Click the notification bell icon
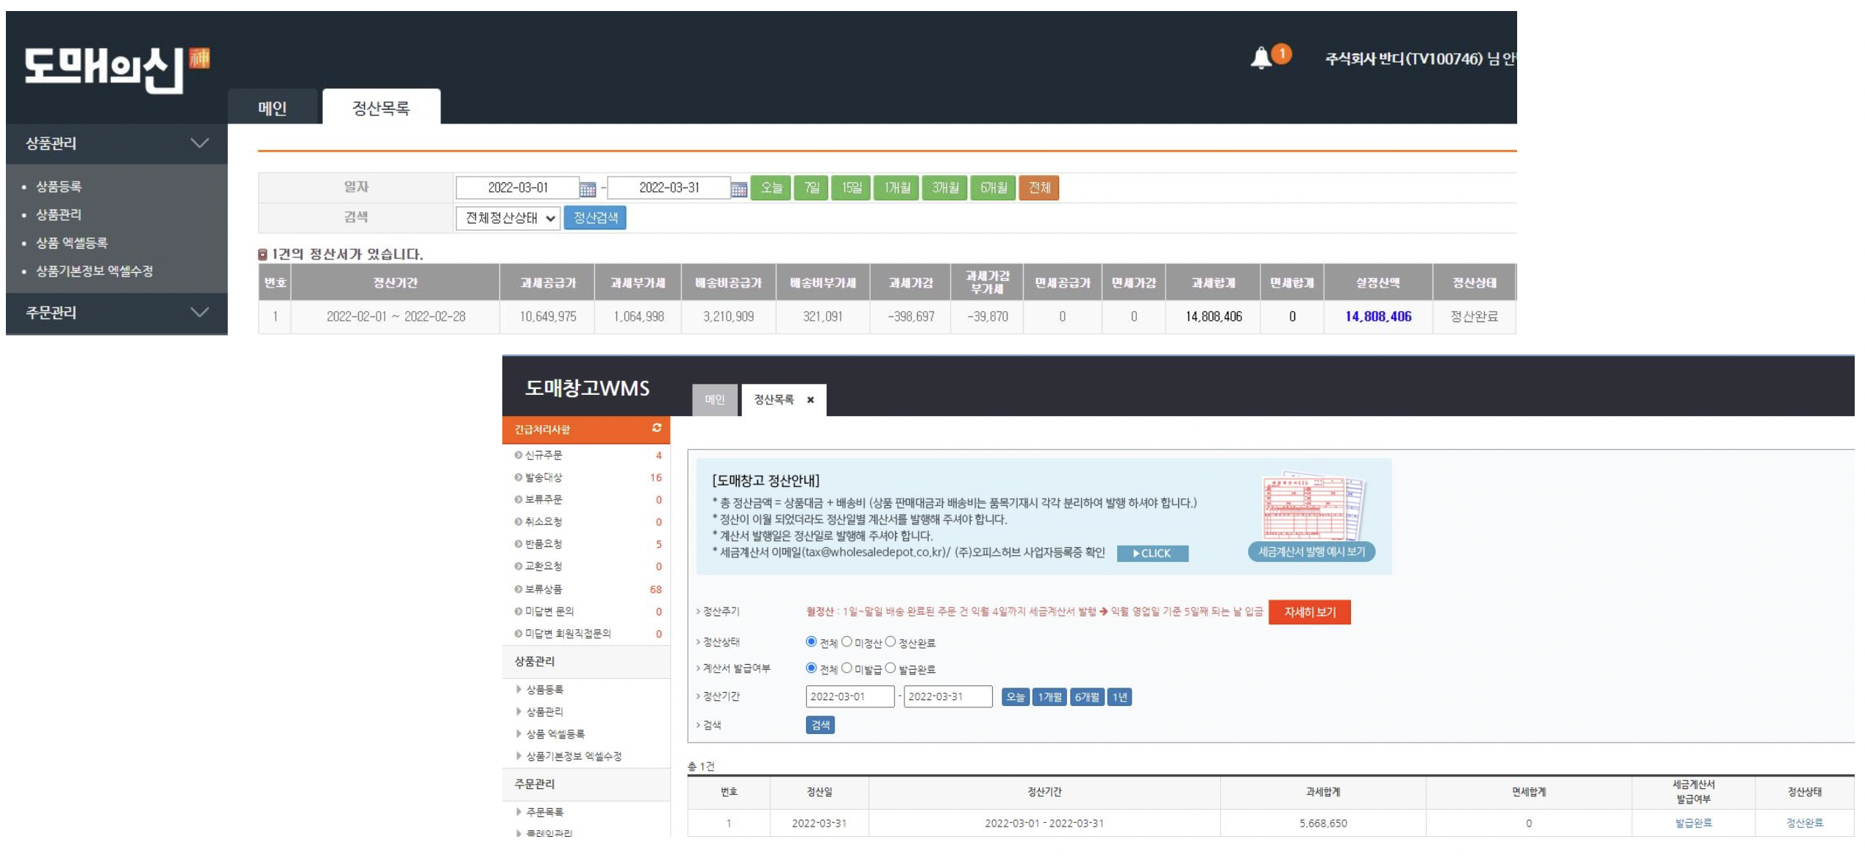Viewport: 1865px width, 856px height. [1260, 57]
